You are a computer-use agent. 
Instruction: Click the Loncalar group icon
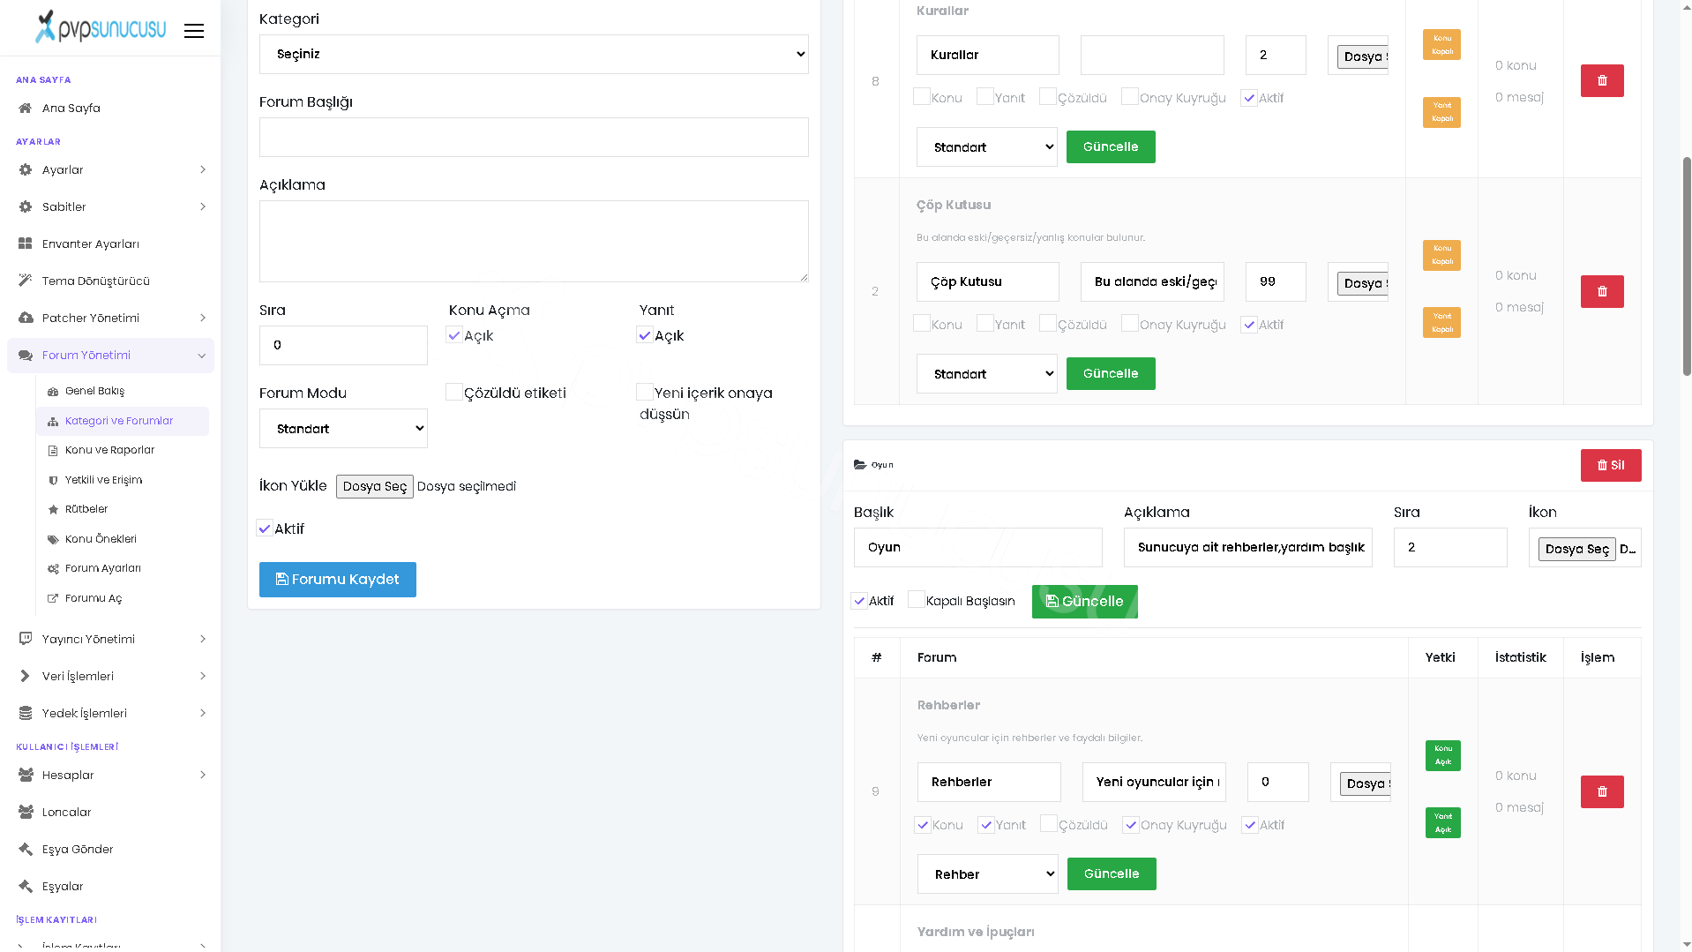pyautogui.click(x=26, y=813)
